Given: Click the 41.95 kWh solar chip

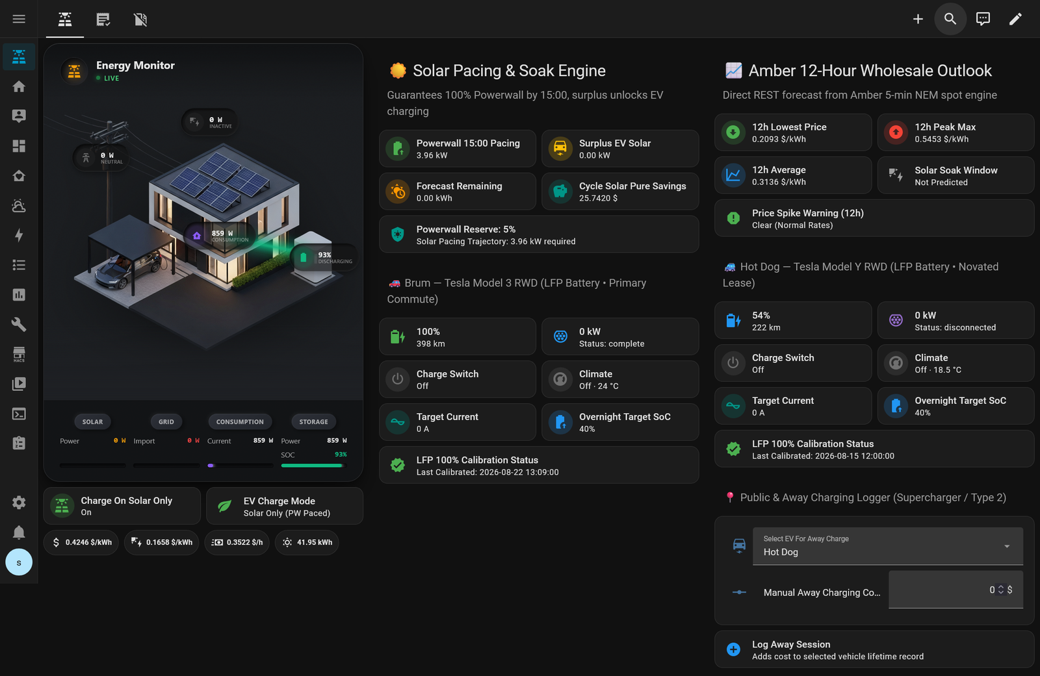Looking at the screenshot, I should point(307,542).
